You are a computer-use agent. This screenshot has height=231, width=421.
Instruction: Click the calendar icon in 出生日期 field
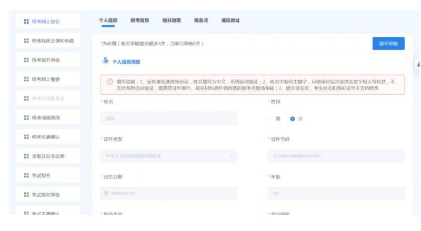tap(106, 194)
